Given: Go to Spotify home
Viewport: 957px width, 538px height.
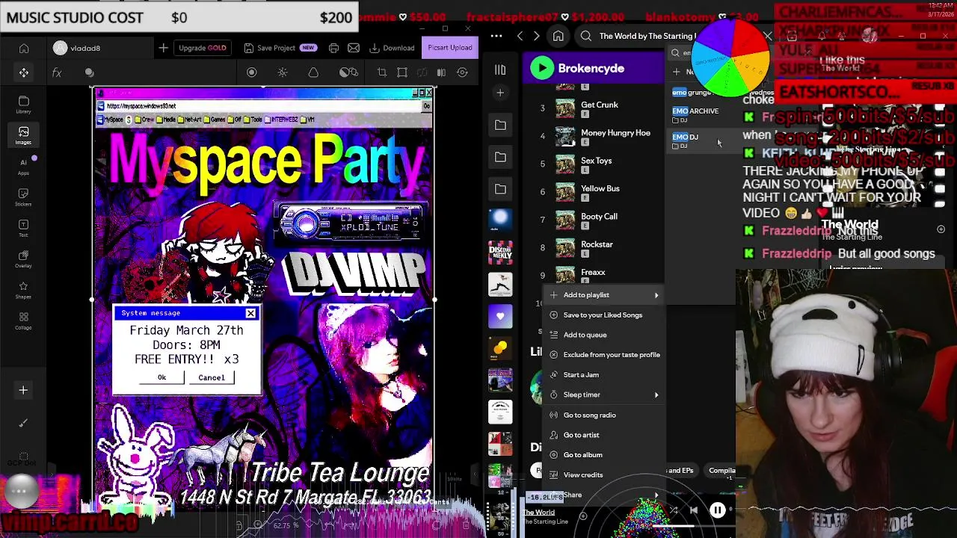Looking at the screenshot, I should (x=558, y=36).
